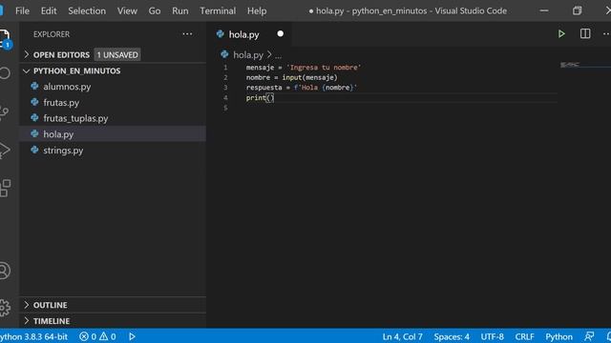Click the breadcrumb ellipsis after hola.py

click(278, 55)
